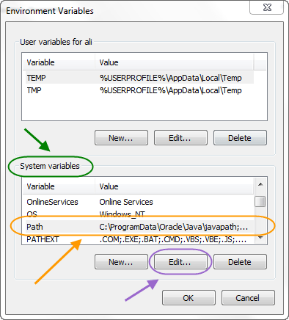This screenshot has height=320, width=289.
Task: Confirm with the OK button
Action: pos(189,298)
